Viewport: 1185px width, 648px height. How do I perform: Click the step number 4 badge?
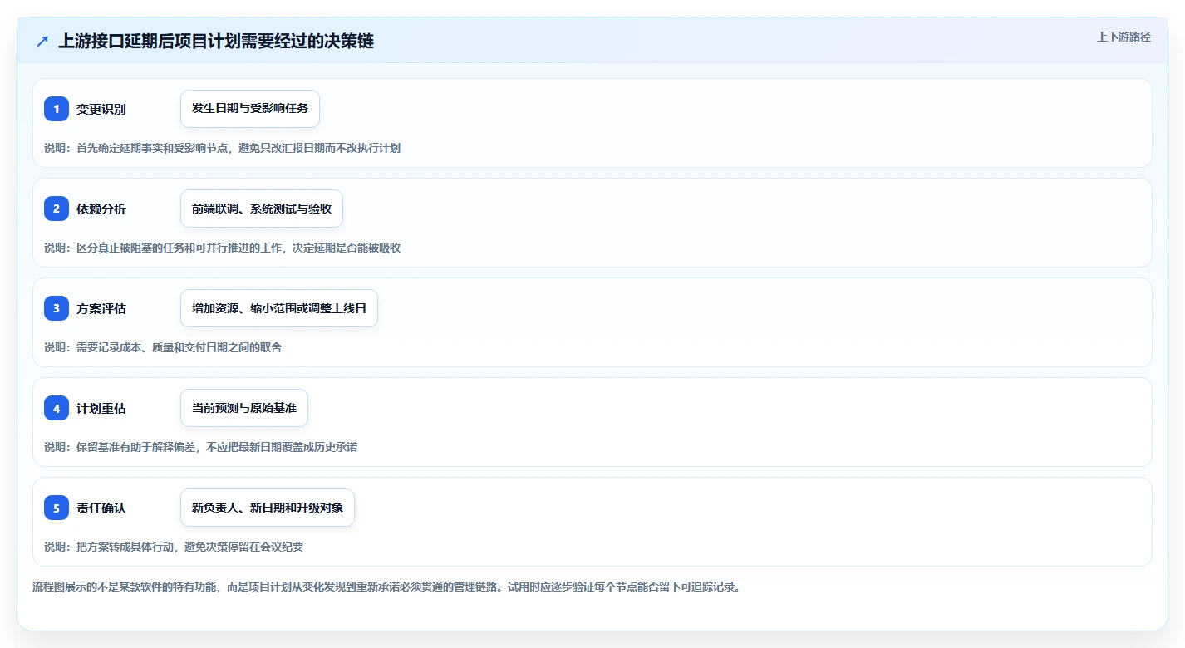pos(57,408)
